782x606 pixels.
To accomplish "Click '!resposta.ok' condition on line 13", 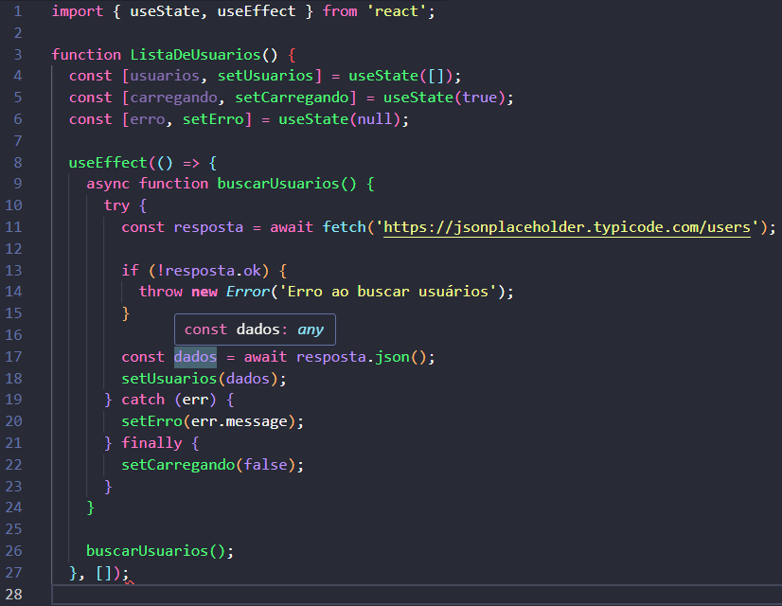I will (208, 271).
